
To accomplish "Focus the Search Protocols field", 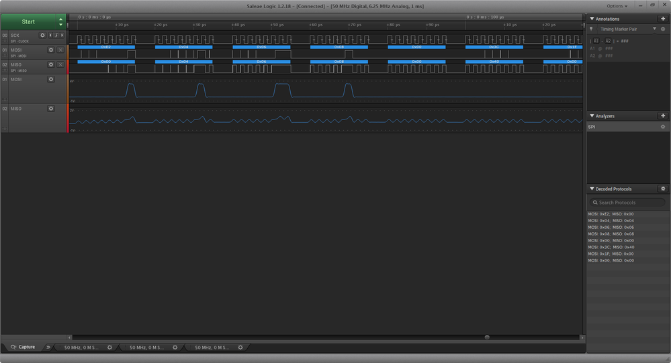I will click(x=627, y=203).
